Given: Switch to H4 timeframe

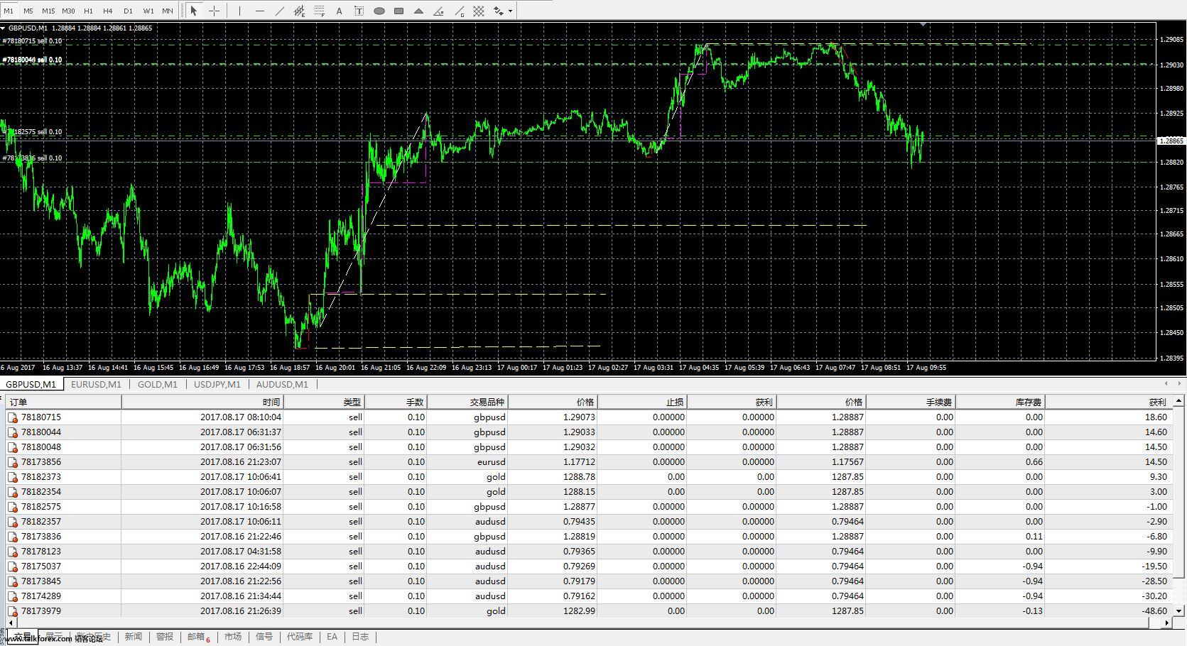Looking at the screenshot, I should pyautogui.click(x=108, y=11).
